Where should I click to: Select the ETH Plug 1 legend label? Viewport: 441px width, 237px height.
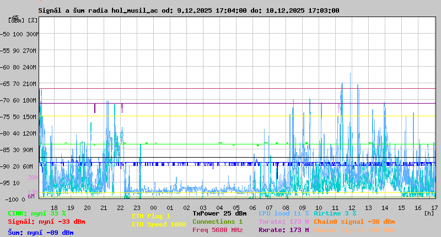point(151,216)
